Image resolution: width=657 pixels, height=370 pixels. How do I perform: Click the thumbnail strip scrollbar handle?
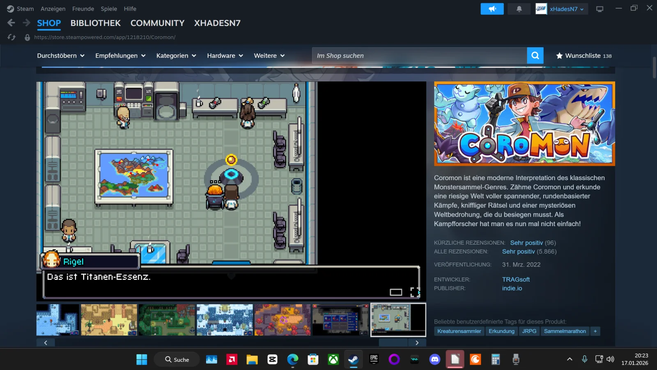(393, 343)
